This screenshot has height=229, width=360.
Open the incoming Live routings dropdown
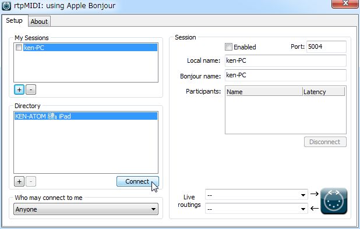tap(256, 209)
